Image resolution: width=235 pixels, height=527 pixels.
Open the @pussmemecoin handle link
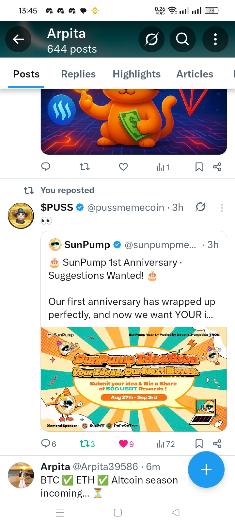pyautogui.click(x=126, y=208)
